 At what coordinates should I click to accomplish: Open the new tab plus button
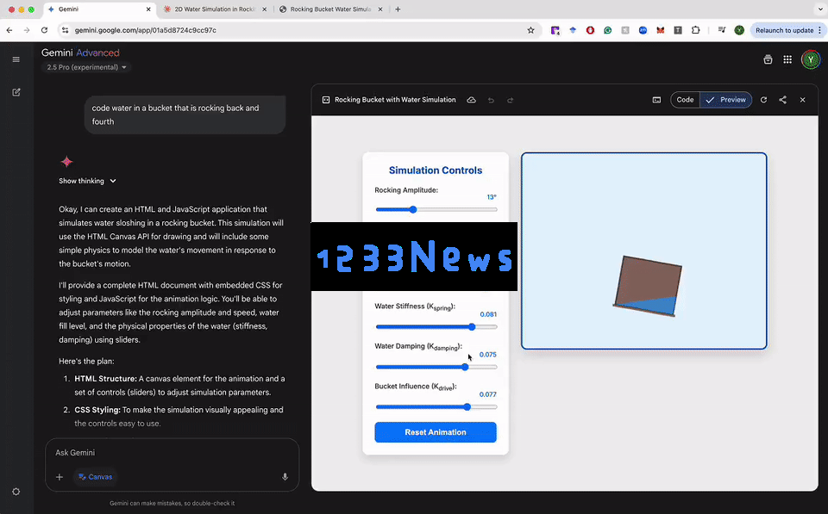(x=398, y=9)
